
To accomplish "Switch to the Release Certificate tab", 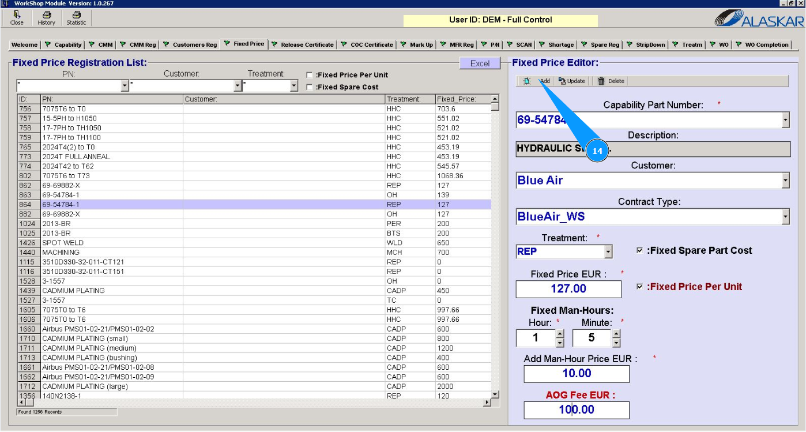I will [x=302, y=44].
